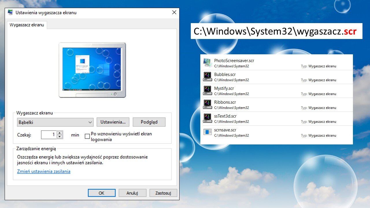Image resolution: width=370 pixels, height=208 pixels.
Task: Increase the Czekaj minutes with up arrow
Action: click(60, 133)
